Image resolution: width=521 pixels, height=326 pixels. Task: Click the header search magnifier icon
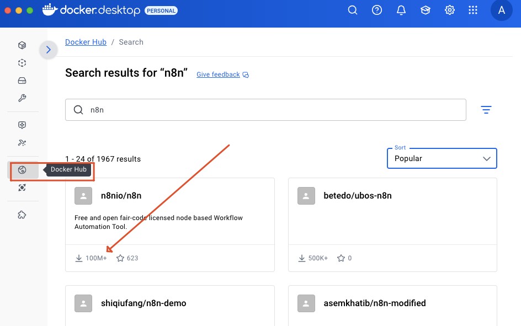pyautogui.click(x=353, y=10)
